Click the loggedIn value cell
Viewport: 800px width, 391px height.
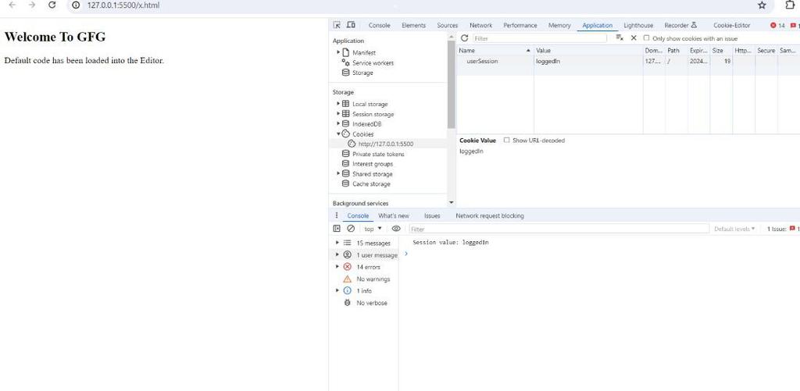coord(588,61)
